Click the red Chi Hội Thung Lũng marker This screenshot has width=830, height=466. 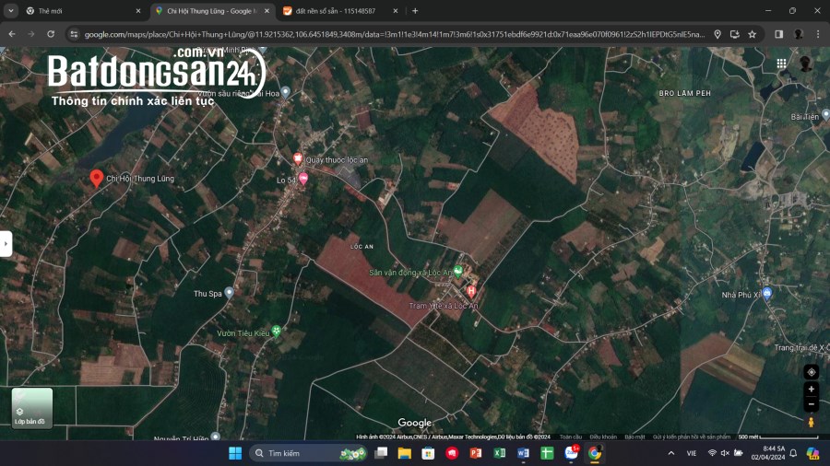(x=96, y=178)
